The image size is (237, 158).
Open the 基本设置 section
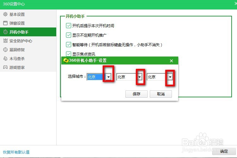28,14
